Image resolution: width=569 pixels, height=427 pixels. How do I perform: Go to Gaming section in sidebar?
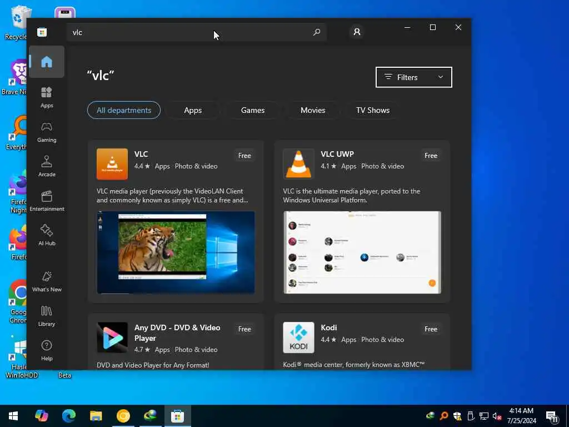[47, 132]
